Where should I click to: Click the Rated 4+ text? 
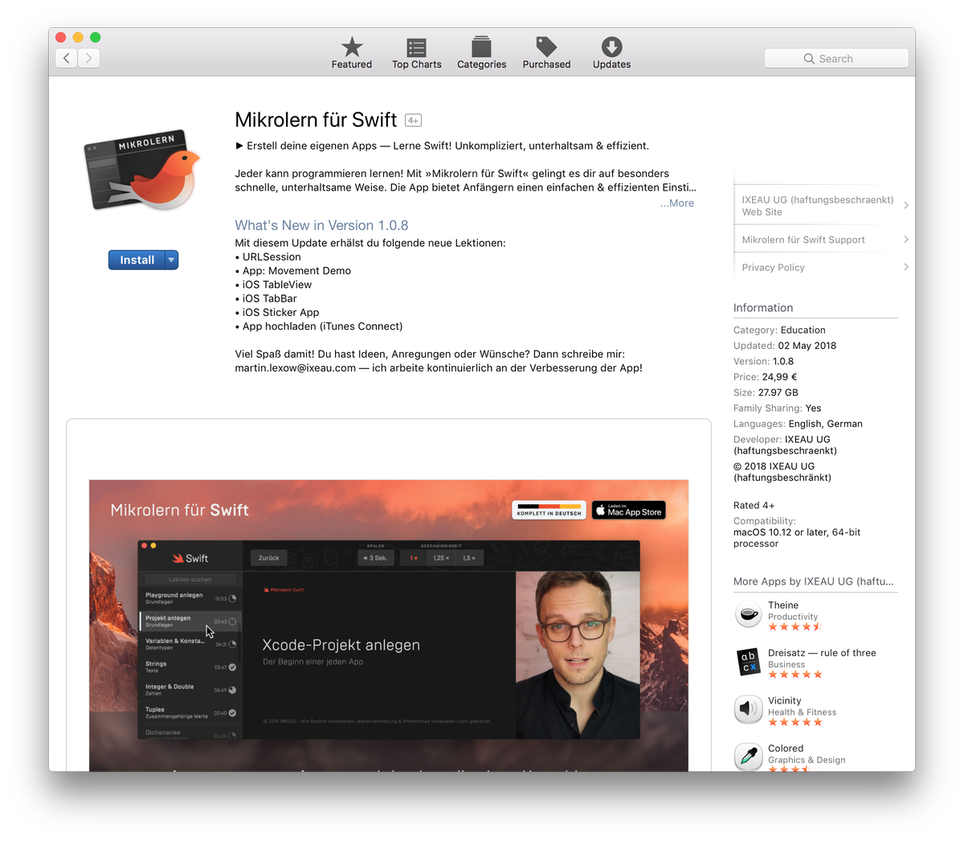tap(754, 506)
